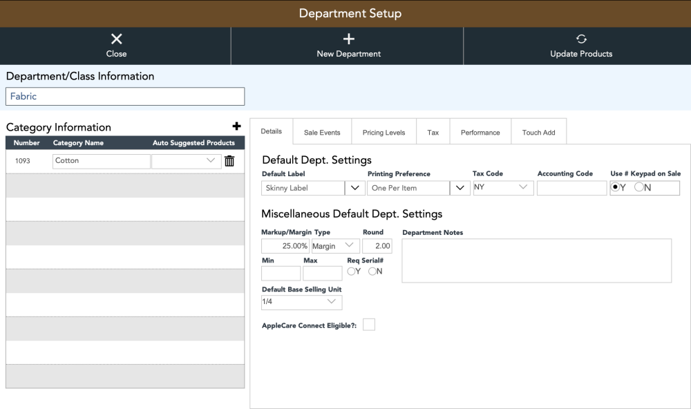
Task: Click the Department Notes text area
Action: coord(537,260)
